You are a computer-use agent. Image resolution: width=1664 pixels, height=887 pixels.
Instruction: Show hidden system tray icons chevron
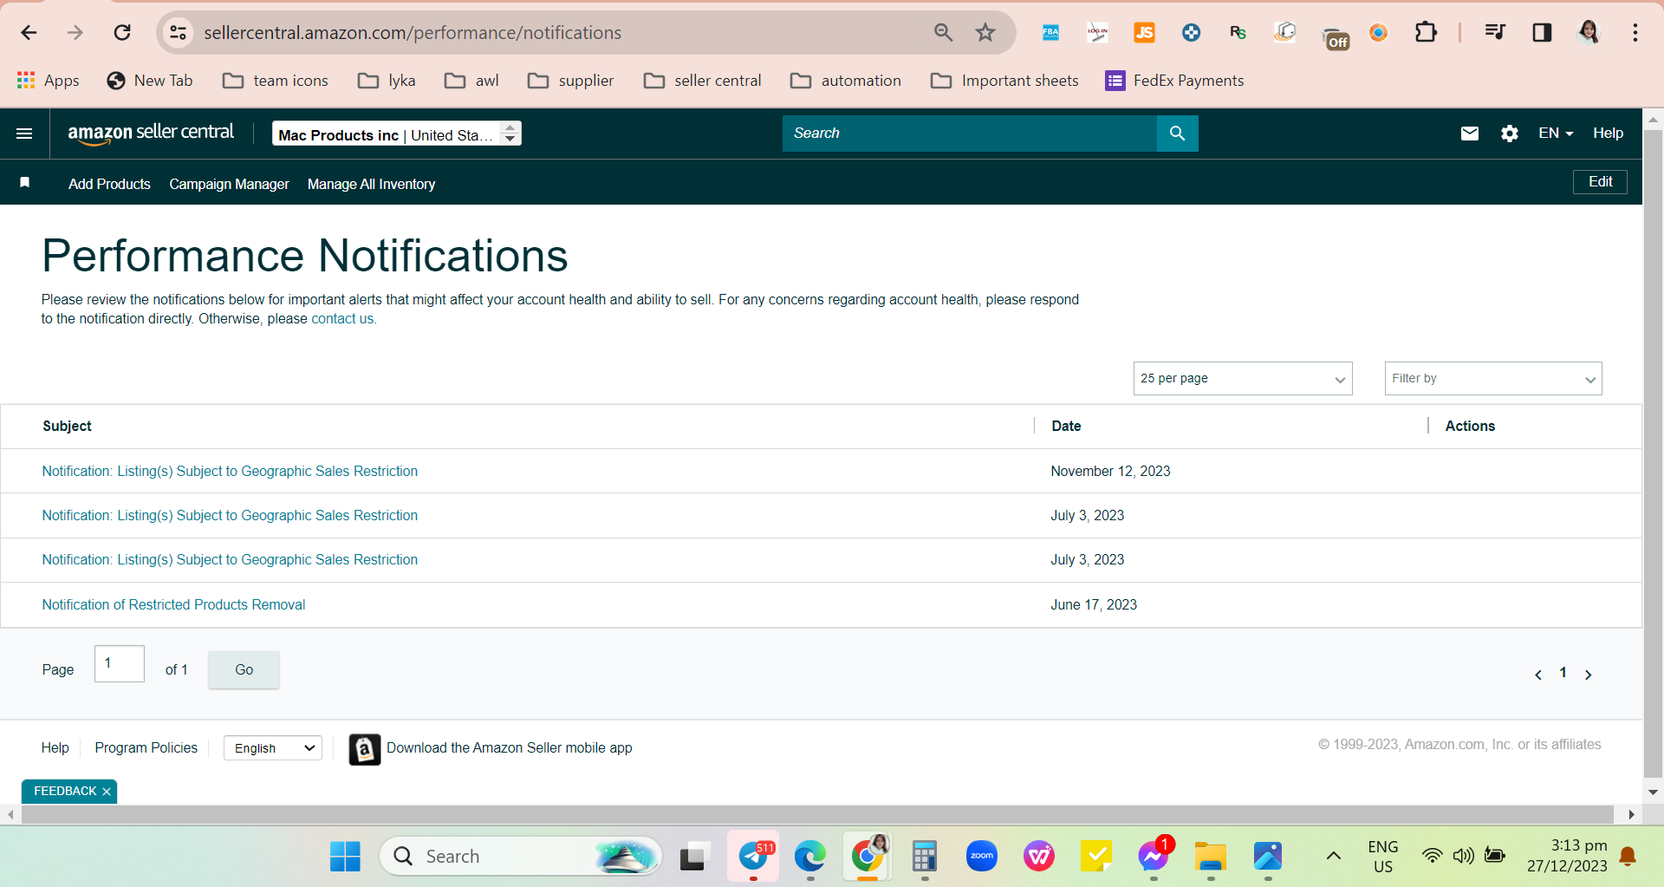click(x=1334, y=857)
